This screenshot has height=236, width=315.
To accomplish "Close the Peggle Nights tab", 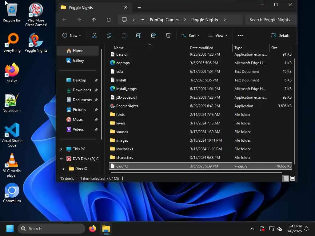I will click(126, 7).
